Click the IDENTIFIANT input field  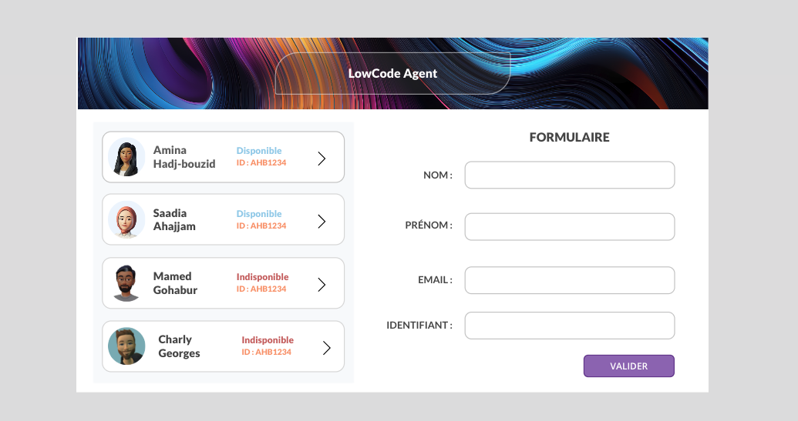569,326
